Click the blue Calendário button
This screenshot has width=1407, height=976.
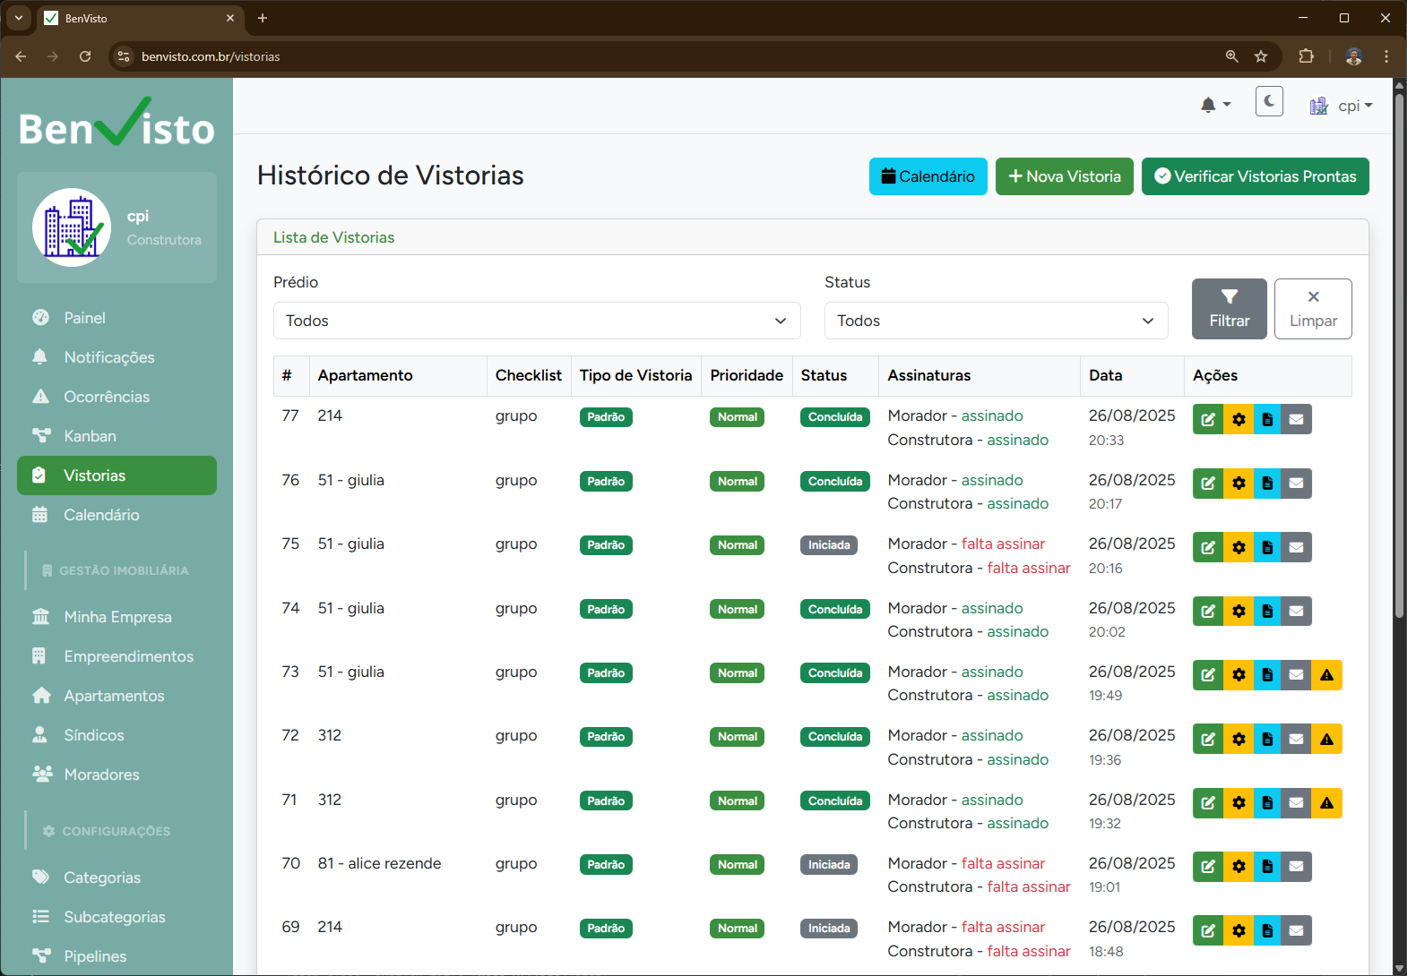click(x=928, y=176)
